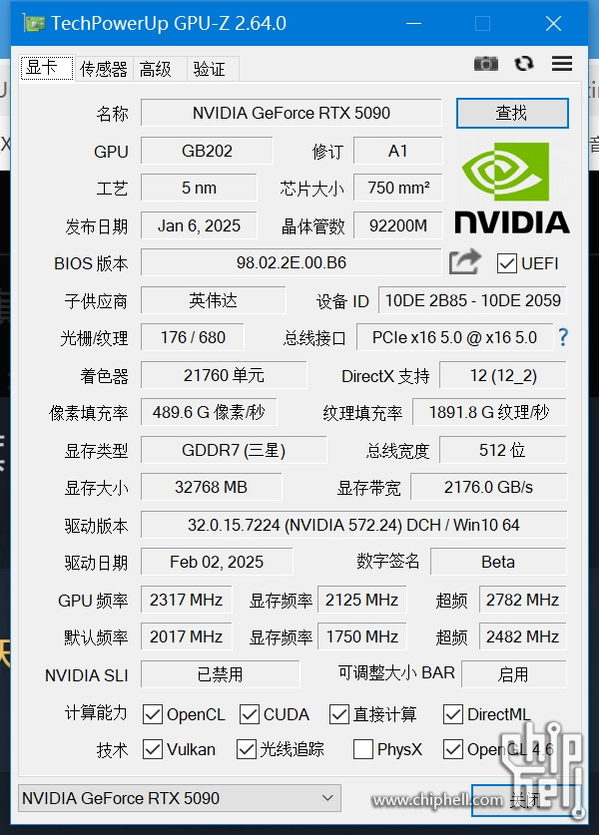Click the name field NVIDIA GeForce RTX 5090
Image resolution: width=599 pixels, height=835 pixels.
coord(291,113)
